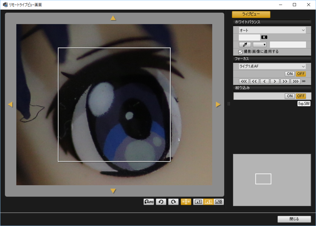316x226 pixels.
Task: Move the zoom frame right with the right arrow
Action: pyautogui.click(x=218, y=104)
